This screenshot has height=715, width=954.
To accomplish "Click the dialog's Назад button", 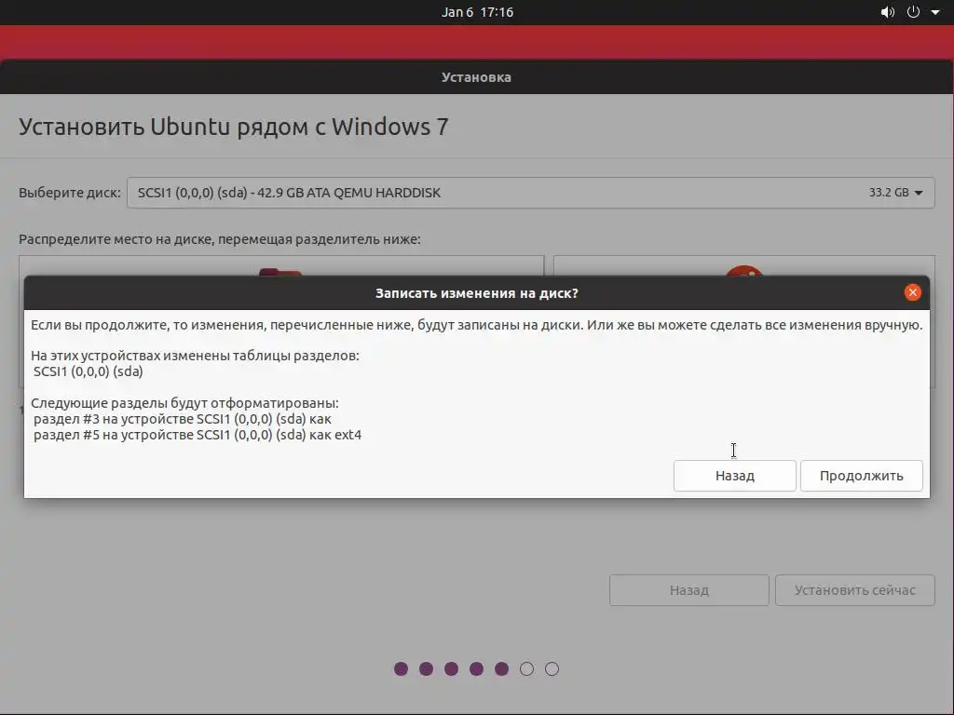I will pos(734,476).
